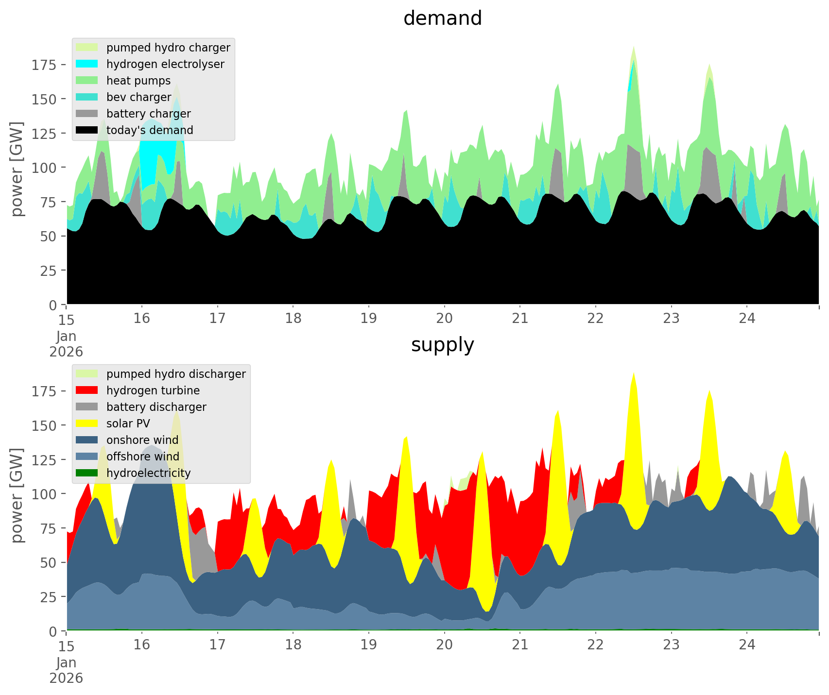The width and height of the screenshot is (829, 695).
Task: Click the pumped hydro discharger legend label
Action: click(176, 374)
